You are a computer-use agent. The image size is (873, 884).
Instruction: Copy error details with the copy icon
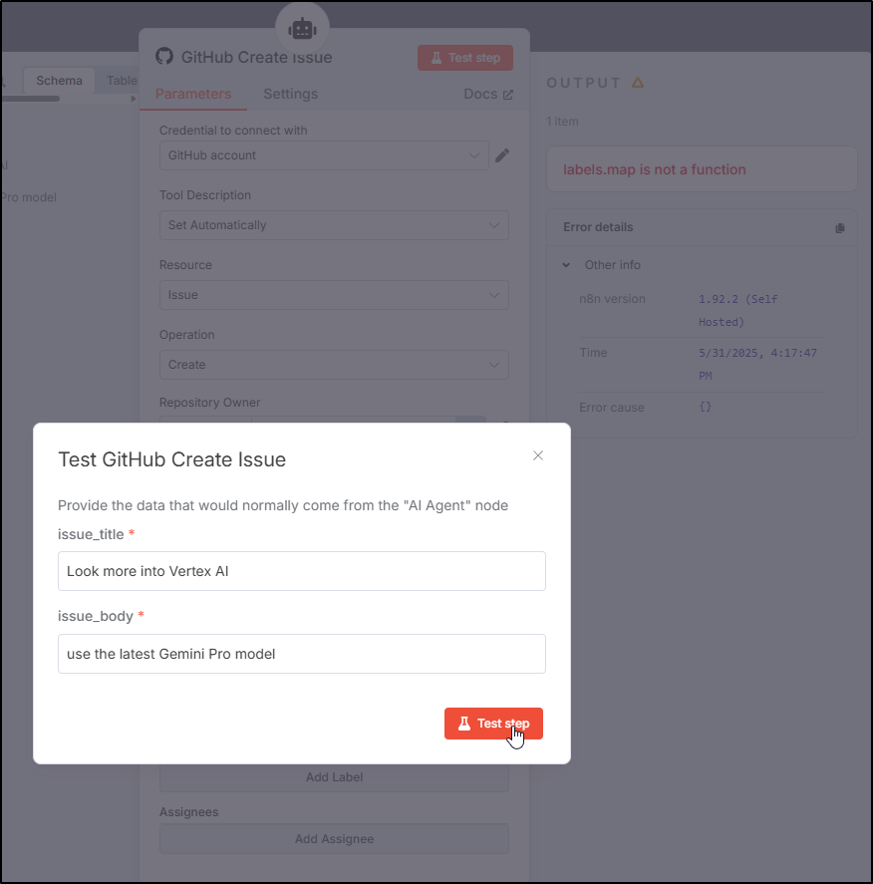click(x=840, y=228)
